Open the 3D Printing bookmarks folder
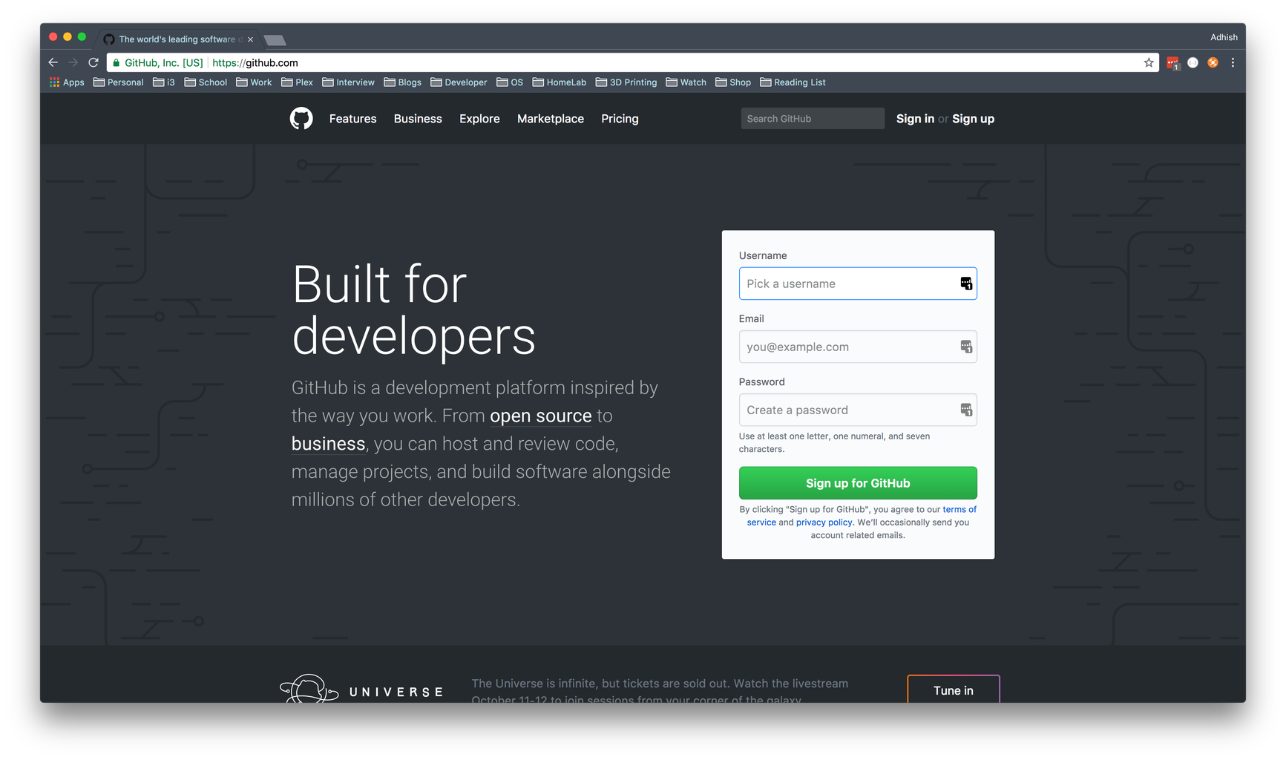The image size is (1286, 760). point(626,82)
